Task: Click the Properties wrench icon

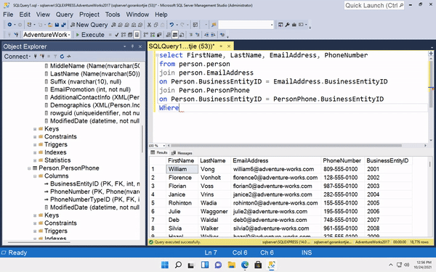Action: [287, 25]
